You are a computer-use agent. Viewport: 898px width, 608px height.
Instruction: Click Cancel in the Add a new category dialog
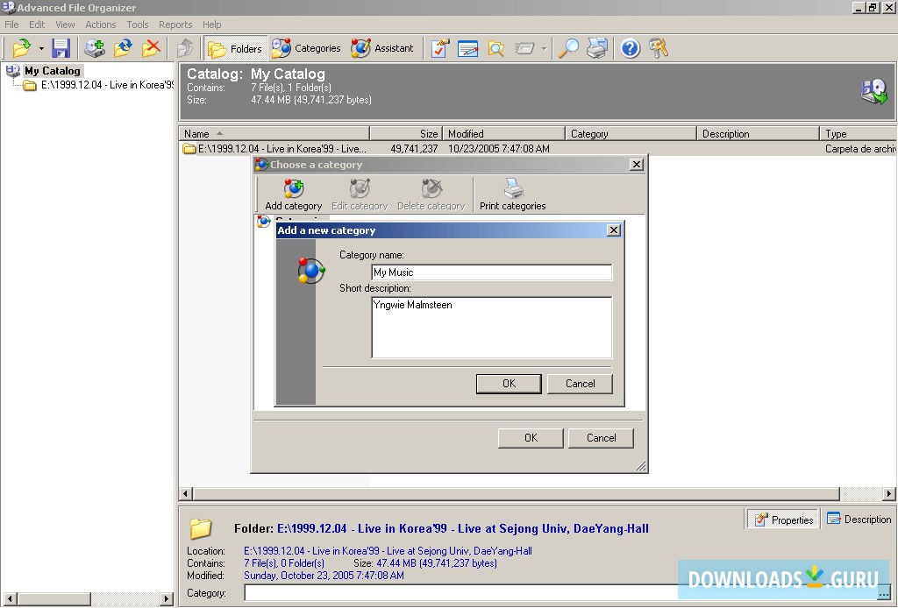click(x=580, y=384)
